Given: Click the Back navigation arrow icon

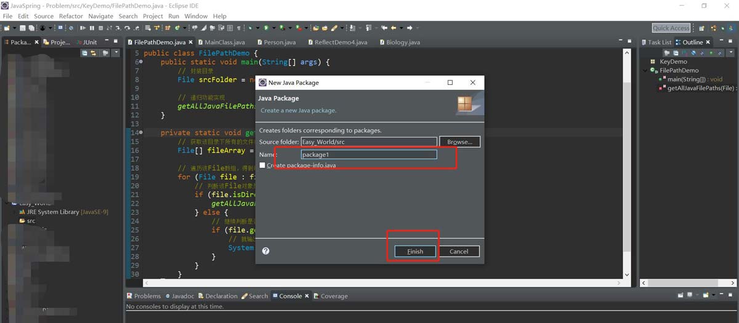Looking at the screenshot, I should click(x=394, y=28).
